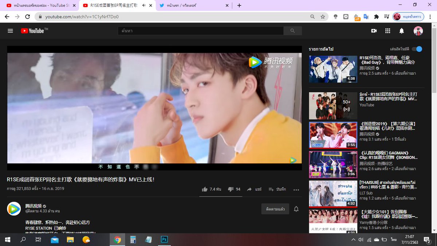This screenshot has width=437, height=246.
Task: Open Windows taskbar search
Action: [x=23, y=239]
